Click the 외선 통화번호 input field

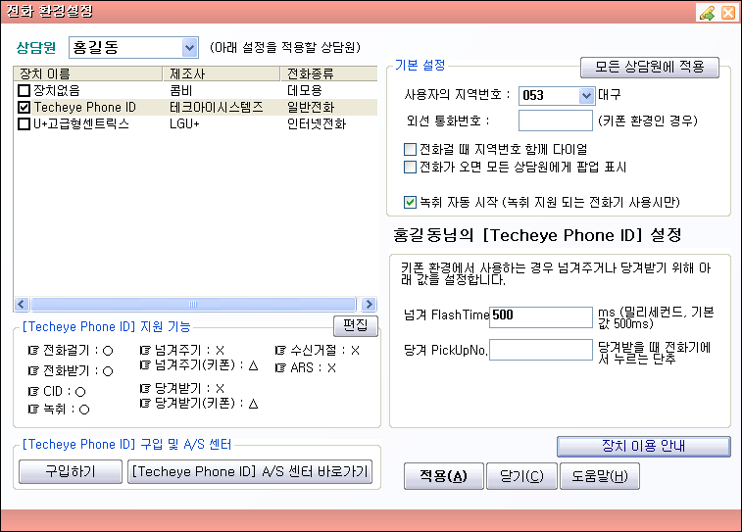[x=556, y=121]
